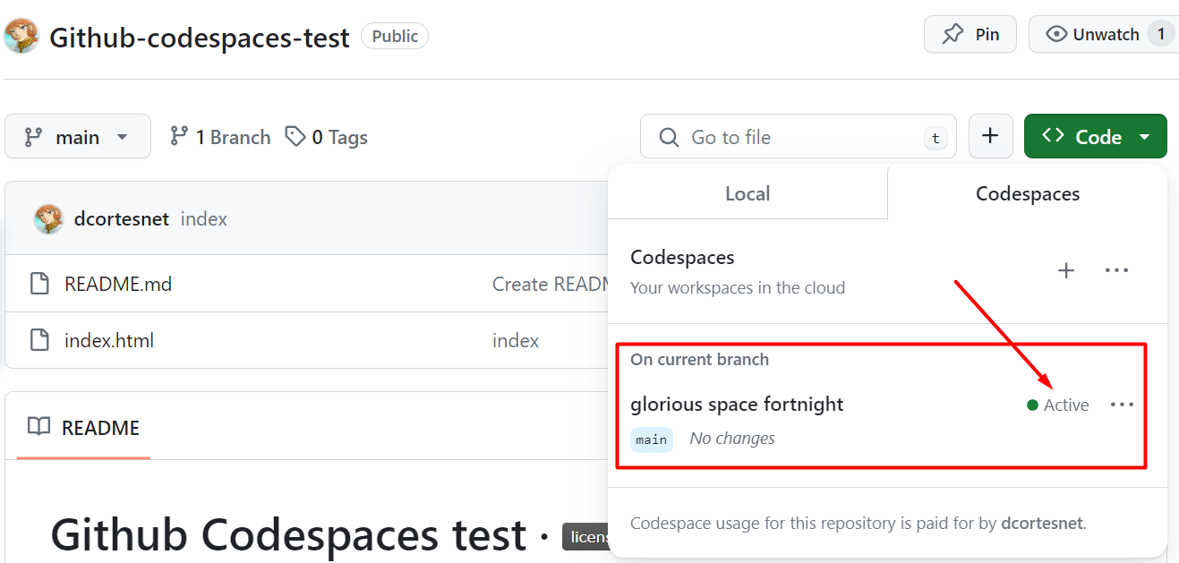Open the glorious space fortnight codespace
The height and width of the screenshot is (563, 1179).
(737, 405)
